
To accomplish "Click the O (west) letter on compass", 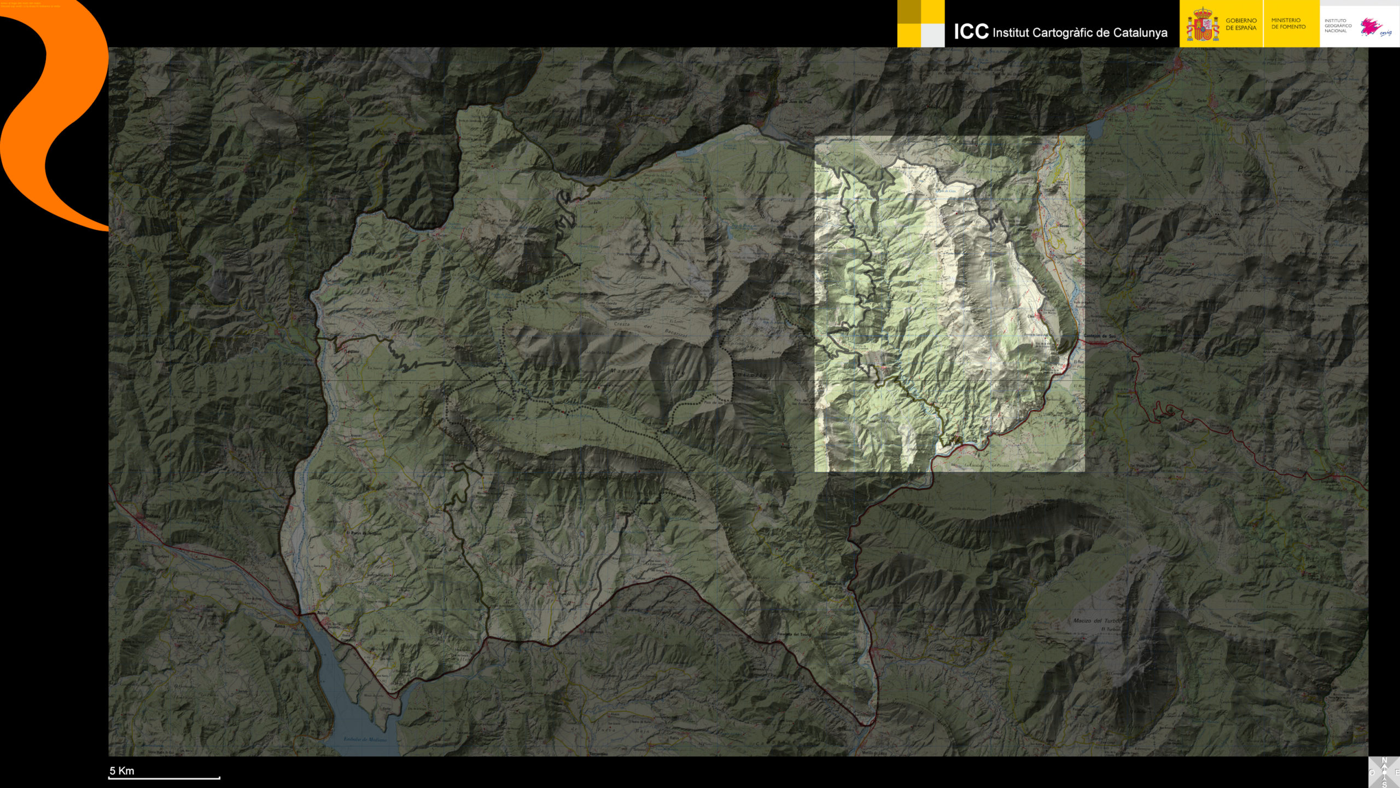I will pos(1372,772).
